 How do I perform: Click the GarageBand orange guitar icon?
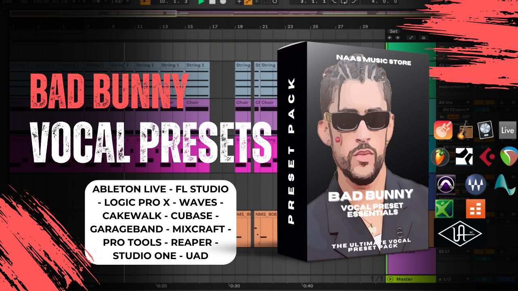coord(443,130)
